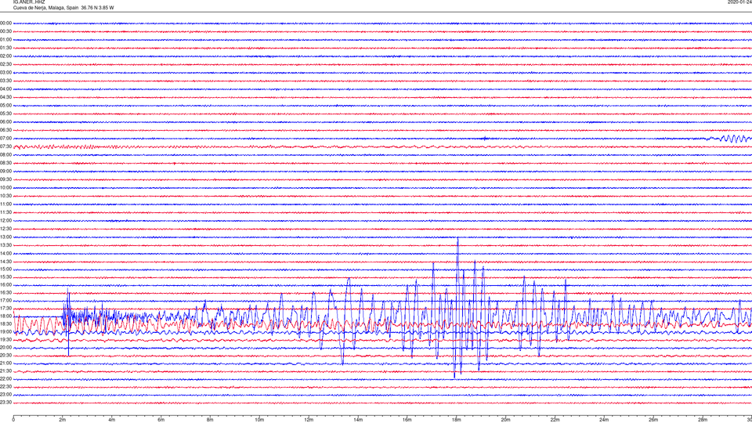Click the 10:00 trace label
The width and height of the screenshot is (752, 423).
(x=5, y=188)
